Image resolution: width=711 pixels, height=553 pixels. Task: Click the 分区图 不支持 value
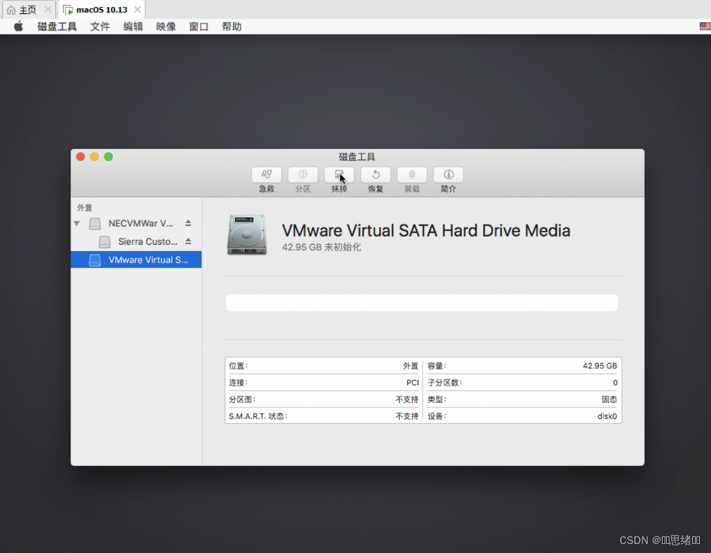click(407, 400)
